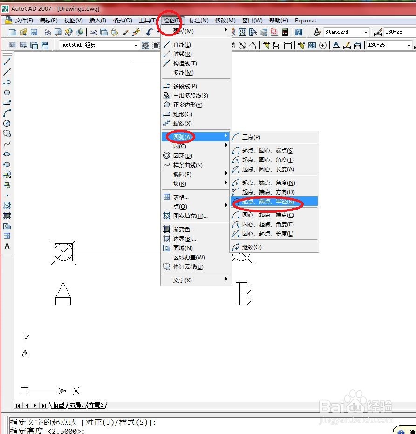The image size is (416, 434).
Task: Switch to the 布局2 tab
Action: 96,405
